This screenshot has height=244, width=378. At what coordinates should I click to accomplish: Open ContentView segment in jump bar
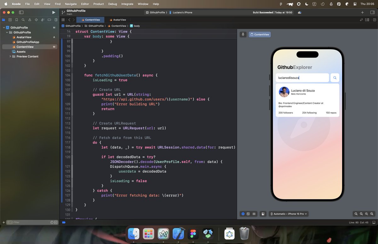click(x=117, y=26)
